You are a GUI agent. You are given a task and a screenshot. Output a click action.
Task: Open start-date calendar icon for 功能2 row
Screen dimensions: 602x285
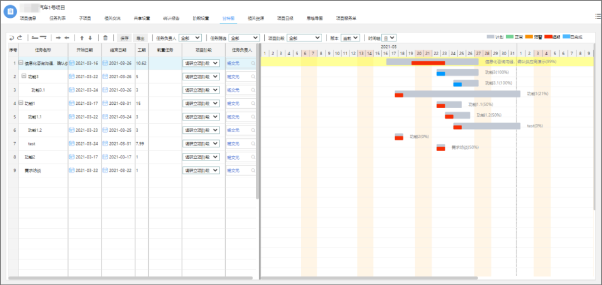point(72,157)
